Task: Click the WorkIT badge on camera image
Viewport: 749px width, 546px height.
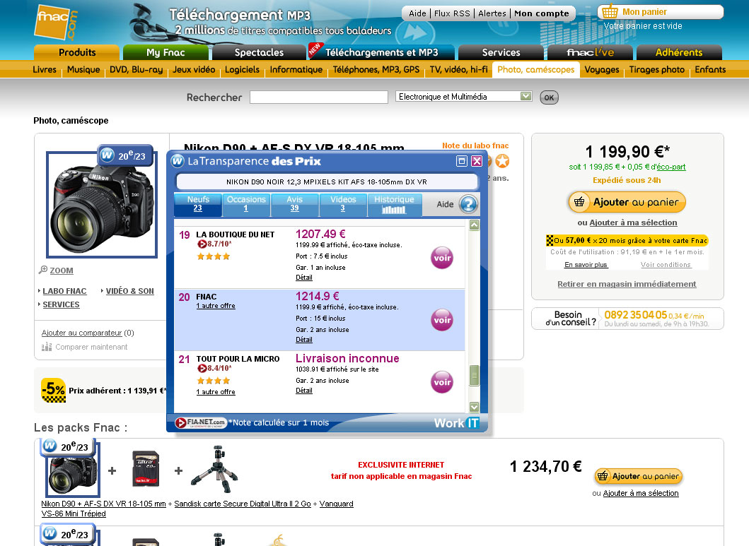Action: tap(107, 155)
